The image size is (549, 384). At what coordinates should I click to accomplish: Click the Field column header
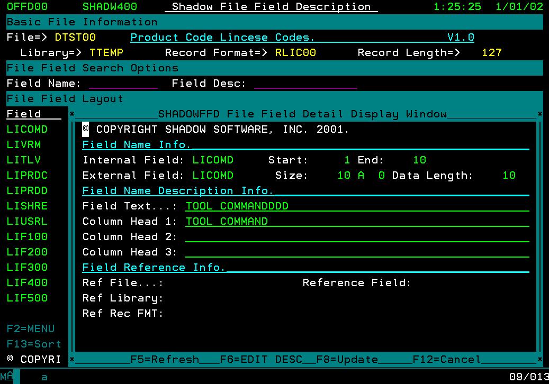point(23,114)
